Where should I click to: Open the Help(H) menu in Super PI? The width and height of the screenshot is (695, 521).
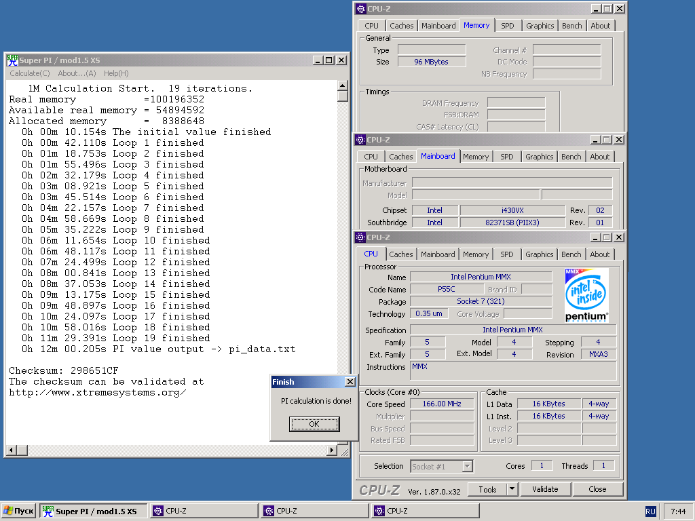click(116, 73)
